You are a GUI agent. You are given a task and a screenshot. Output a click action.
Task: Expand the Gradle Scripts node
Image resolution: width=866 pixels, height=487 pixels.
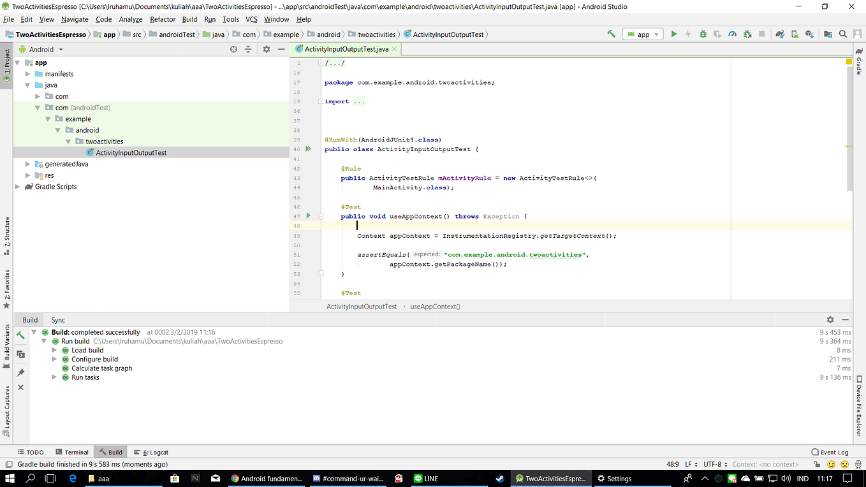pyautogui.click(x=17, y=186)
